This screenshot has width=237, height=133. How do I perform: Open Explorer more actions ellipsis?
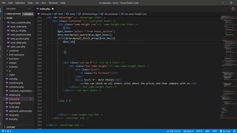[x=29, y=9]
